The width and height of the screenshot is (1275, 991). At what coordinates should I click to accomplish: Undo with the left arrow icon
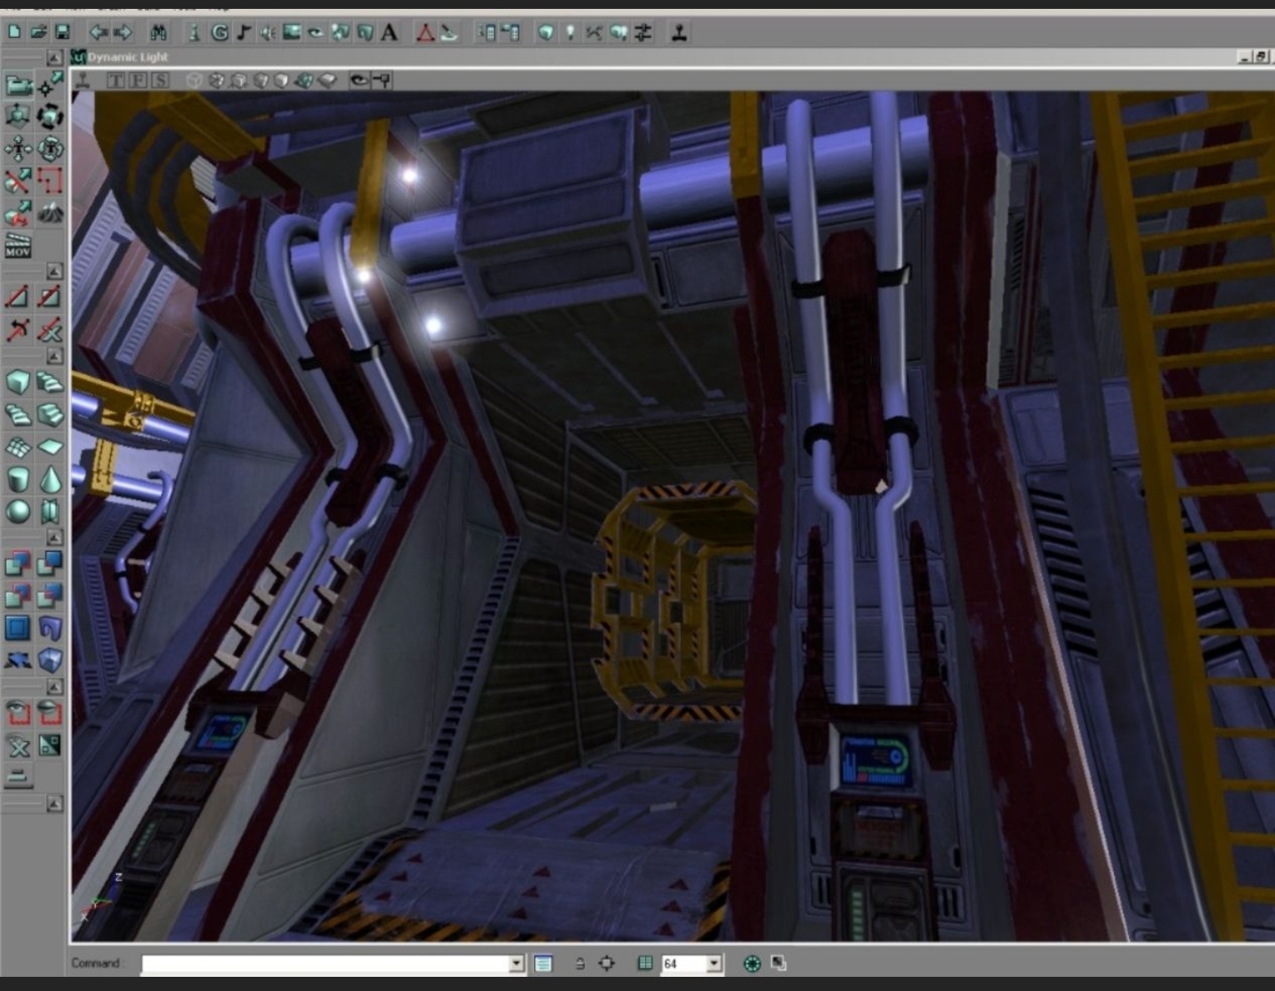(x=98, y=33)
